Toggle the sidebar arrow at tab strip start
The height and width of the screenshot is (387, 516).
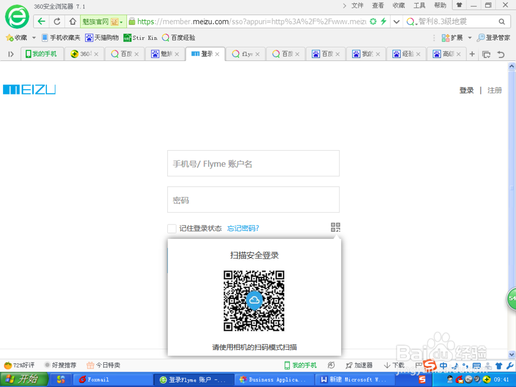click(11, 54)
